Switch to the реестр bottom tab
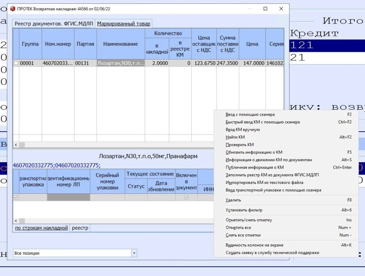 click(x=80, y=228)
